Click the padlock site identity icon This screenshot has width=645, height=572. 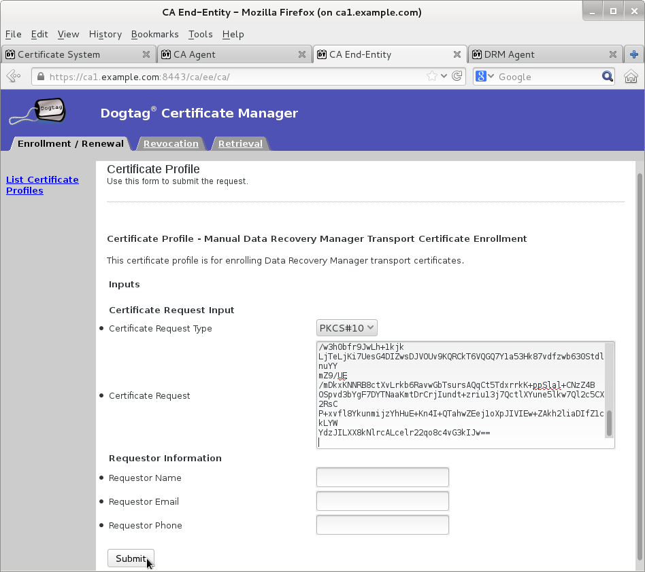[40, 77]
